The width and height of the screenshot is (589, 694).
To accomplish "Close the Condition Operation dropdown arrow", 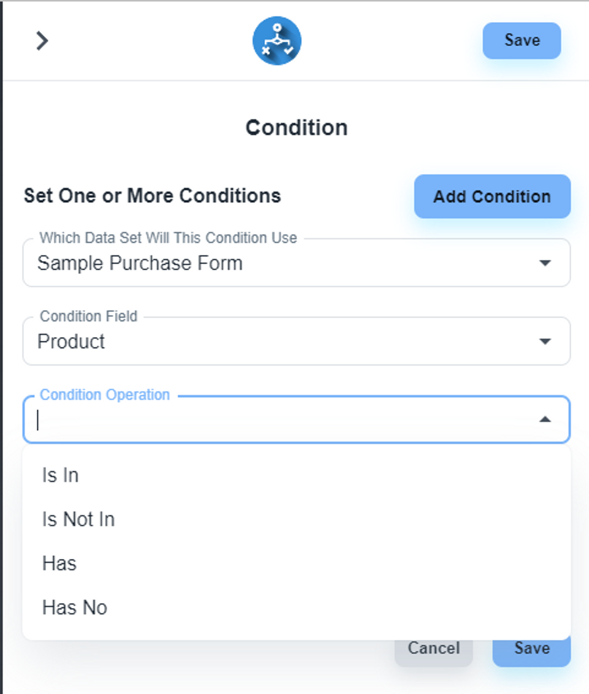I will click(544, 419).
